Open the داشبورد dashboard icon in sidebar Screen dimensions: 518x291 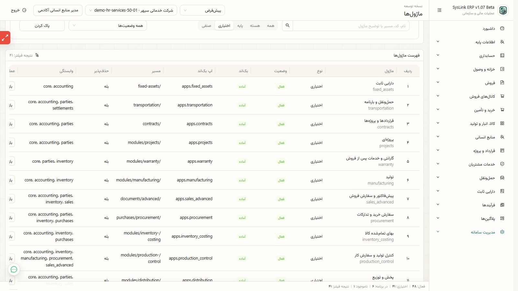point(502,28)
